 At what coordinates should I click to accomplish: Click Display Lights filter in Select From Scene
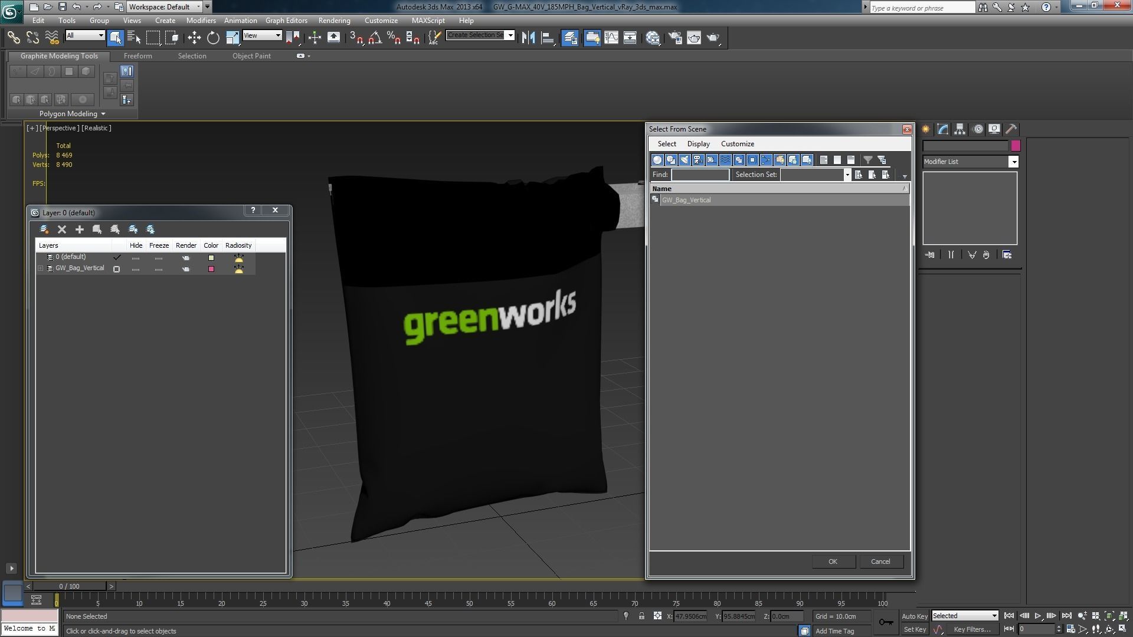pyautogui.click(x=685, y=160)
